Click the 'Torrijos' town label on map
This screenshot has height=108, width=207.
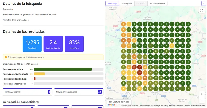(112, 91)
